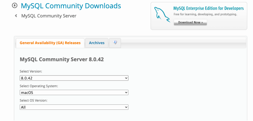Switch to the General Availability (GA) Releases tab
This screenshot has height=121, width=253.
click(50, 43)
